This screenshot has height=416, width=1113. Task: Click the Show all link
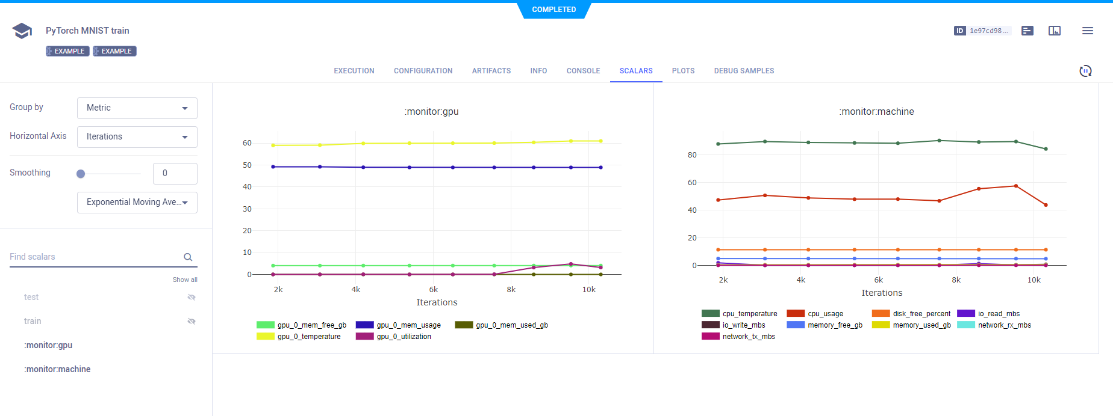(185, 280)
